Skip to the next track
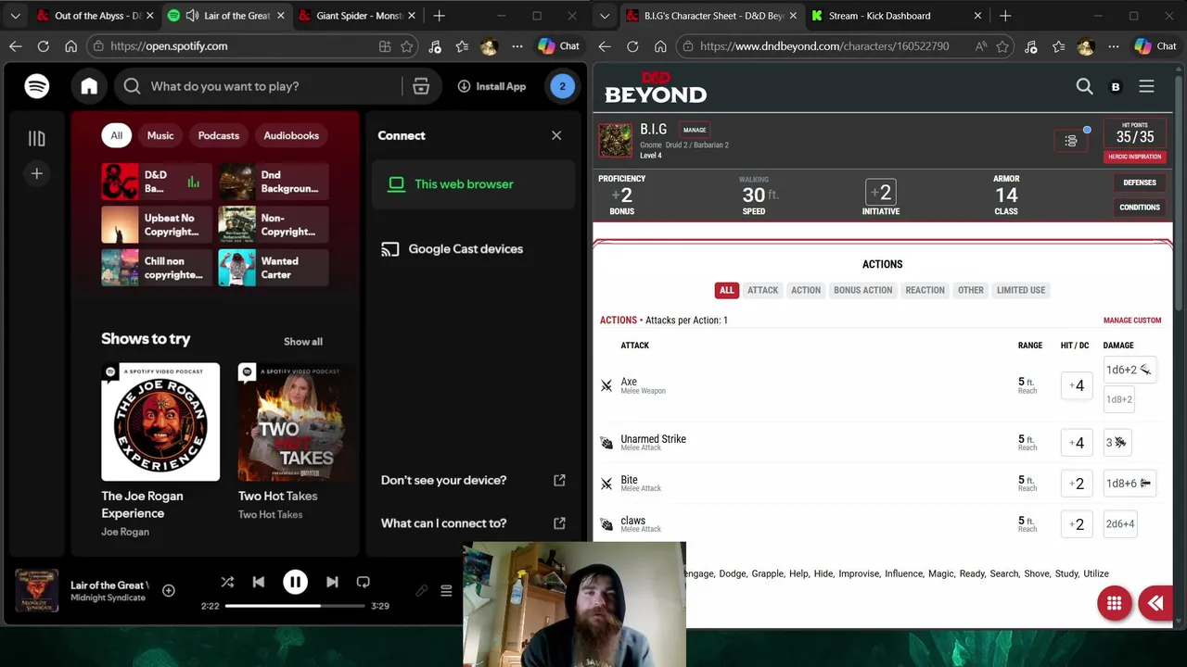The image size is (1187, 667). point(332,582)
